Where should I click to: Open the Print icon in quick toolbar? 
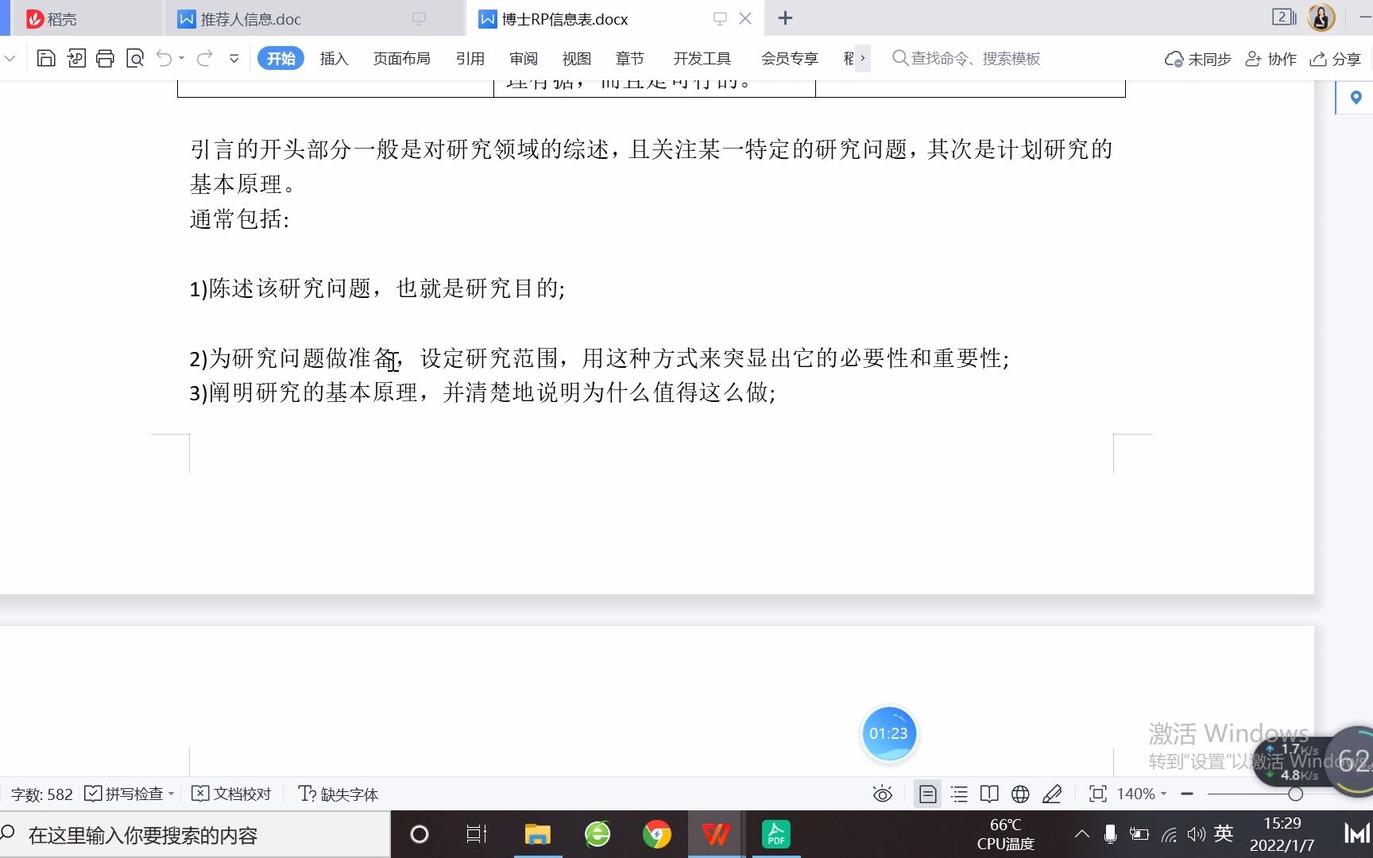(105, 58)
